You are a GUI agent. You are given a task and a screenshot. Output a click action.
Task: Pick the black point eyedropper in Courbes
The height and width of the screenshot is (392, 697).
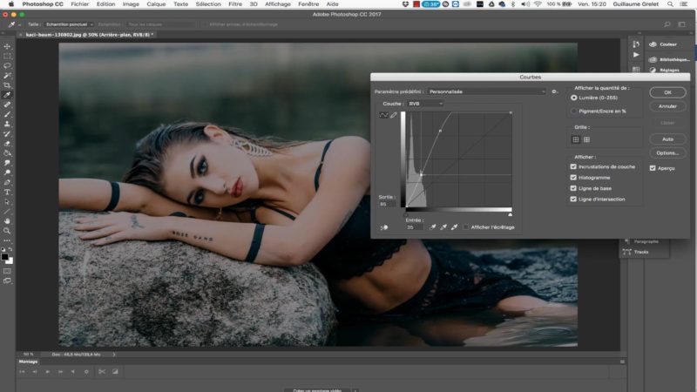point(432,227)
